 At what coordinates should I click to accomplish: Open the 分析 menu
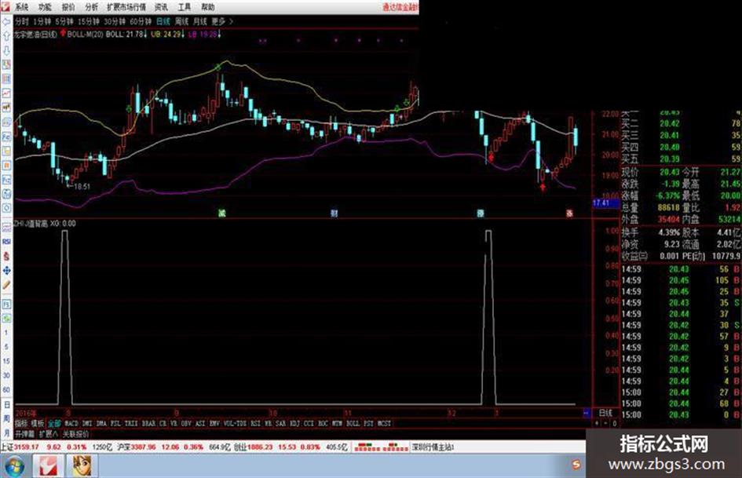pos(92,7)
